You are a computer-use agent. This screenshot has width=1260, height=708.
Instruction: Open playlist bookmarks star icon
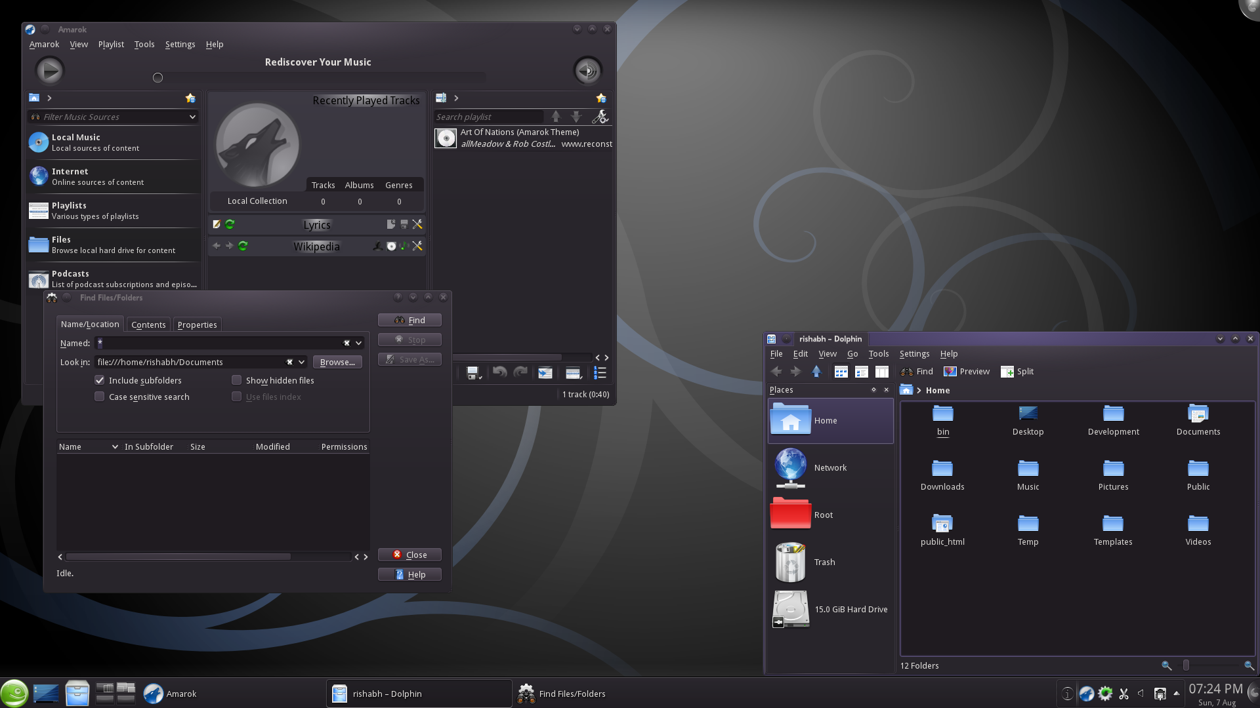coord(601,98)
